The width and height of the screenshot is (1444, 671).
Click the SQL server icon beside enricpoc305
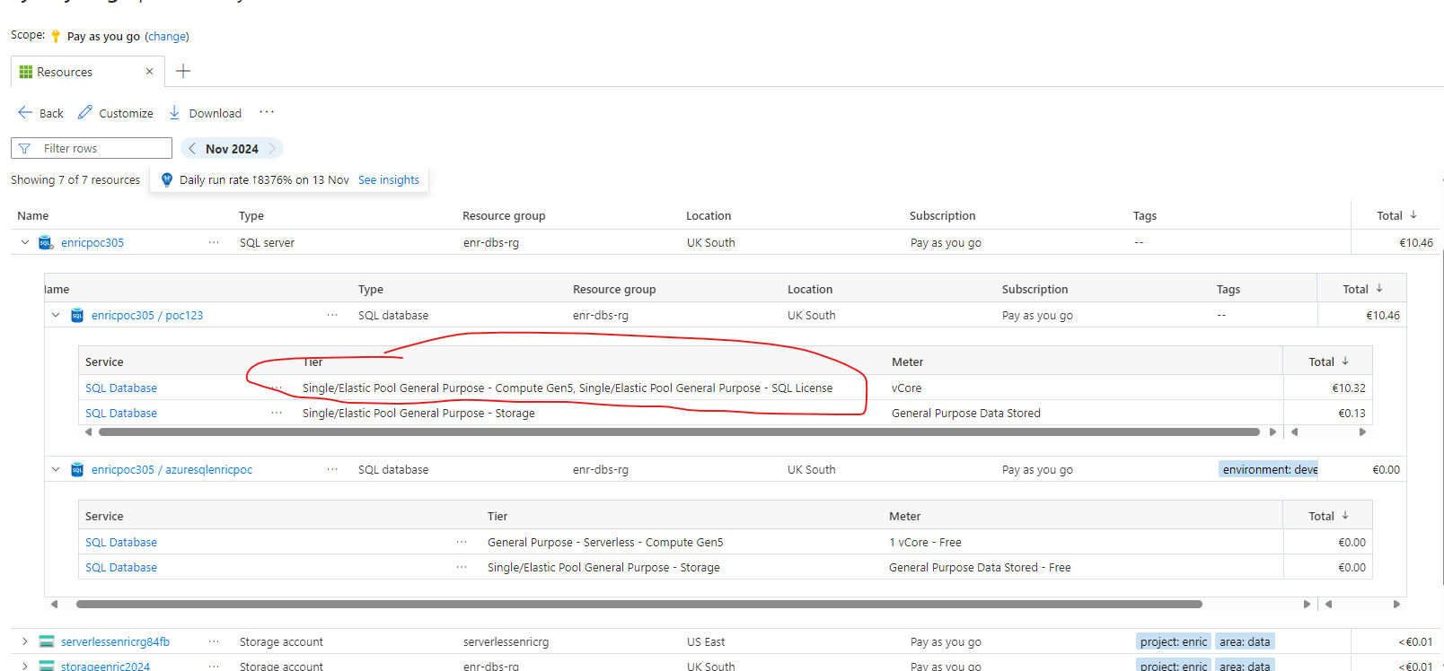(46, 242)
